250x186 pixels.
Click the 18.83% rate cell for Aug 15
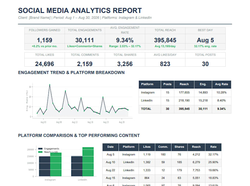(213, 178)
